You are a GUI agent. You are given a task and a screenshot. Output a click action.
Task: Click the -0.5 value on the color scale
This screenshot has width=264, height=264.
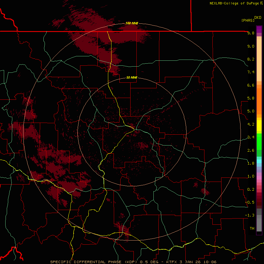250,202
